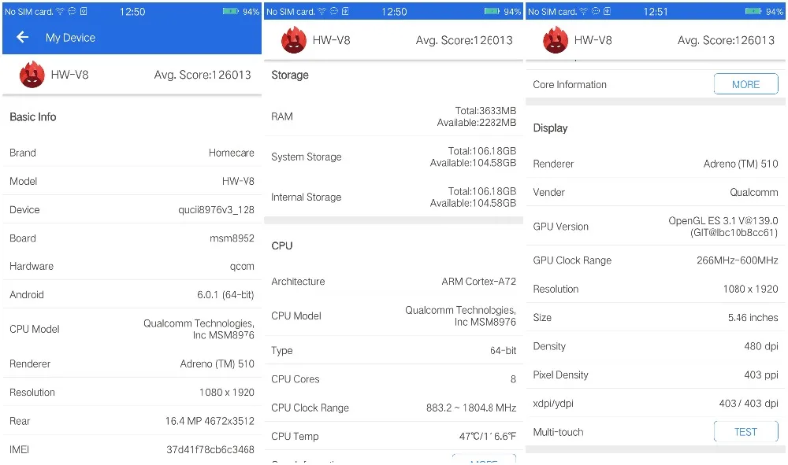The image size is (788, 465).
Task: Tap the Wi-Fi icon in left status bar
Action: (x=61, y=11)
